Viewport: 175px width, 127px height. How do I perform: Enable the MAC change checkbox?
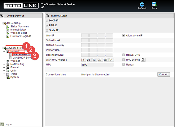pos(123,60)
